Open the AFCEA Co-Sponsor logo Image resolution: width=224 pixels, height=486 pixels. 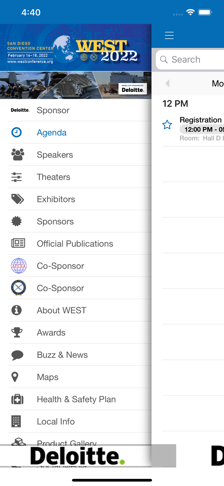click(x=18, y=266)
